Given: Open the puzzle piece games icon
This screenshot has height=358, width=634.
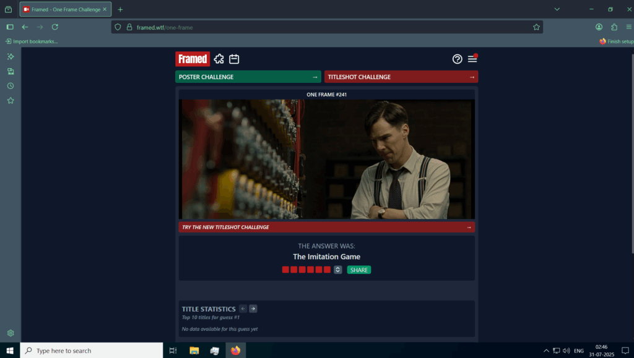Looking at the screenshot, I should tap(219, 59).
